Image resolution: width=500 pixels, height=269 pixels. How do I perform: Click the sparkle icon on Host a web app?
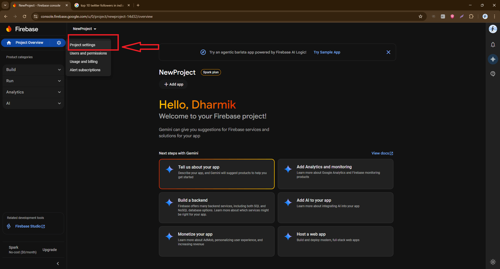[x=288, y=236]
